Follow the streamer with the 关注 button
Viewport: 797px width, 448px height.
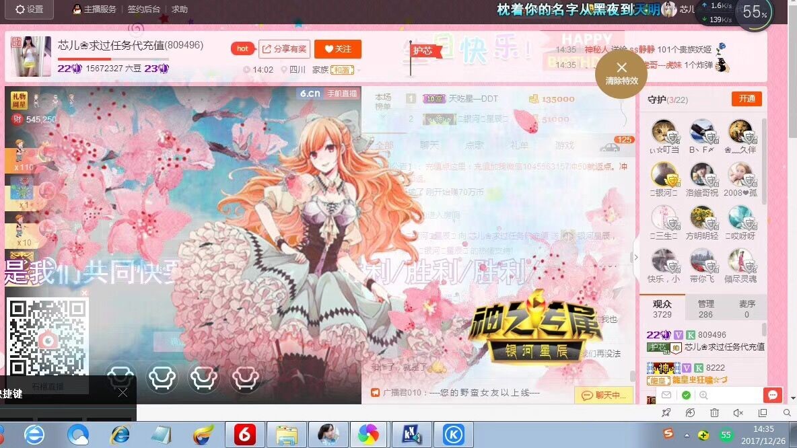337,48
